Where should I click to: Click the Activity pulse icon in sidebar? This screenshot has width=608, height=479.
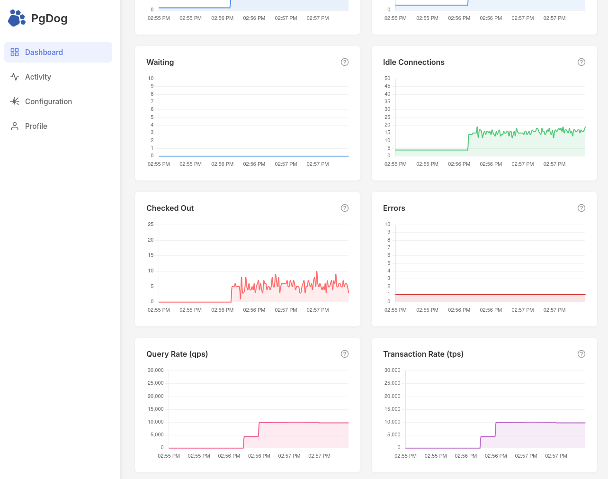[15, 77]
